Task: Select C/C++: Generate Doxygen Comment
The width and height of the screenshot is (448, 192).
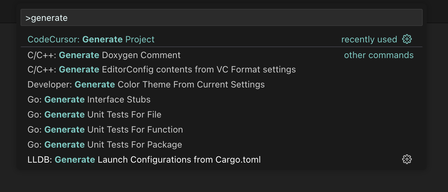Action: click(104, 55)
